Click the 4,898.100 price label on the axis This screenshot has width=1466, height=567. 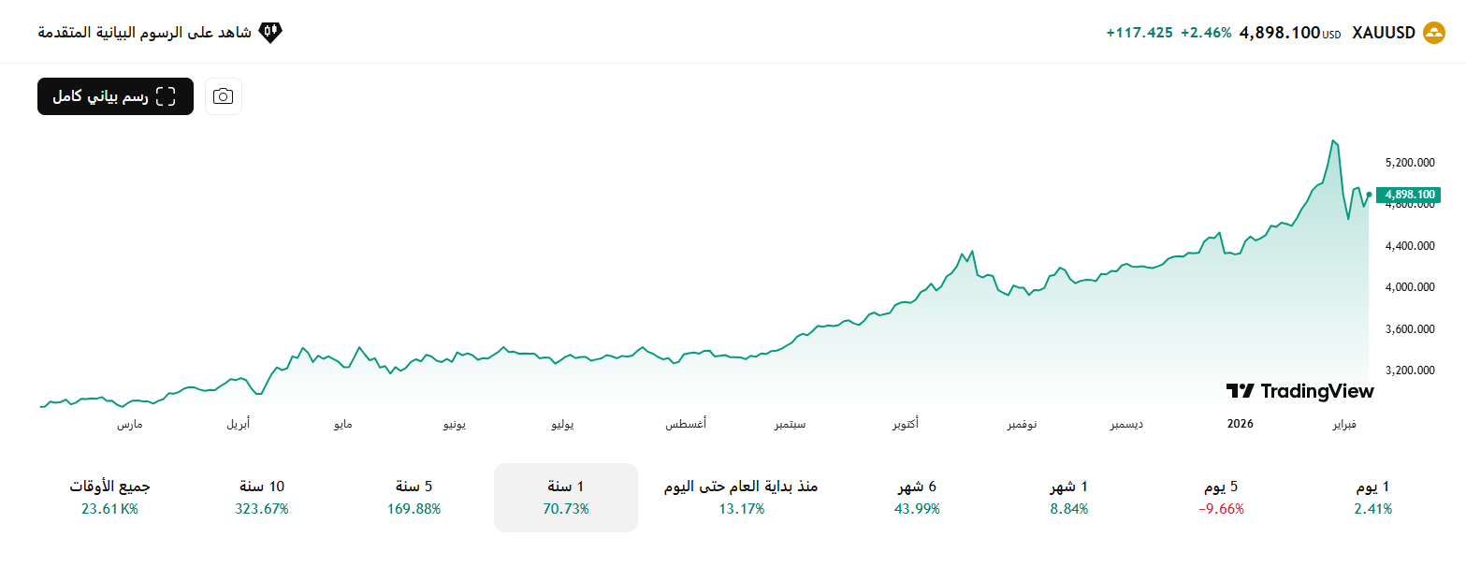coord(1408,194)
